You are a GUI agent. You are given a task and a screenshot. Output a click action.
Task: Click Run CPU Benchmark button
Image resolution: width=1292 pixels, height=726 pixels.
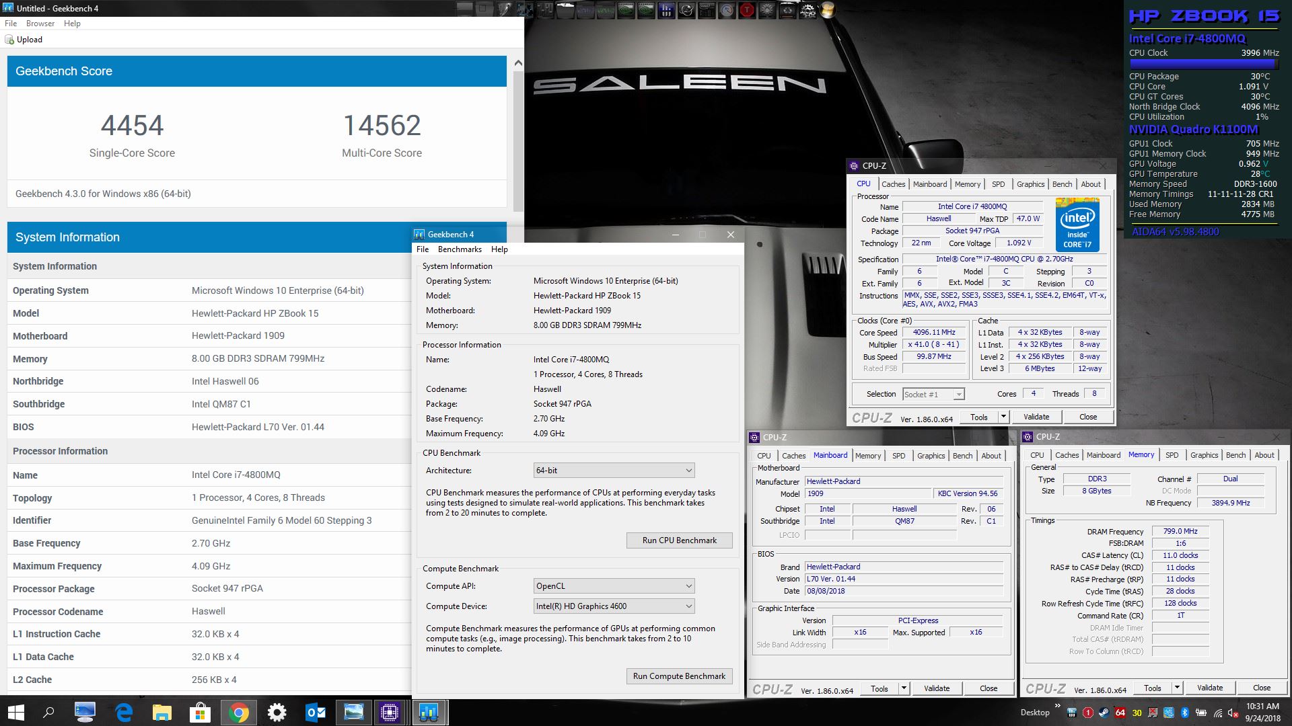(x=679, y=540)
